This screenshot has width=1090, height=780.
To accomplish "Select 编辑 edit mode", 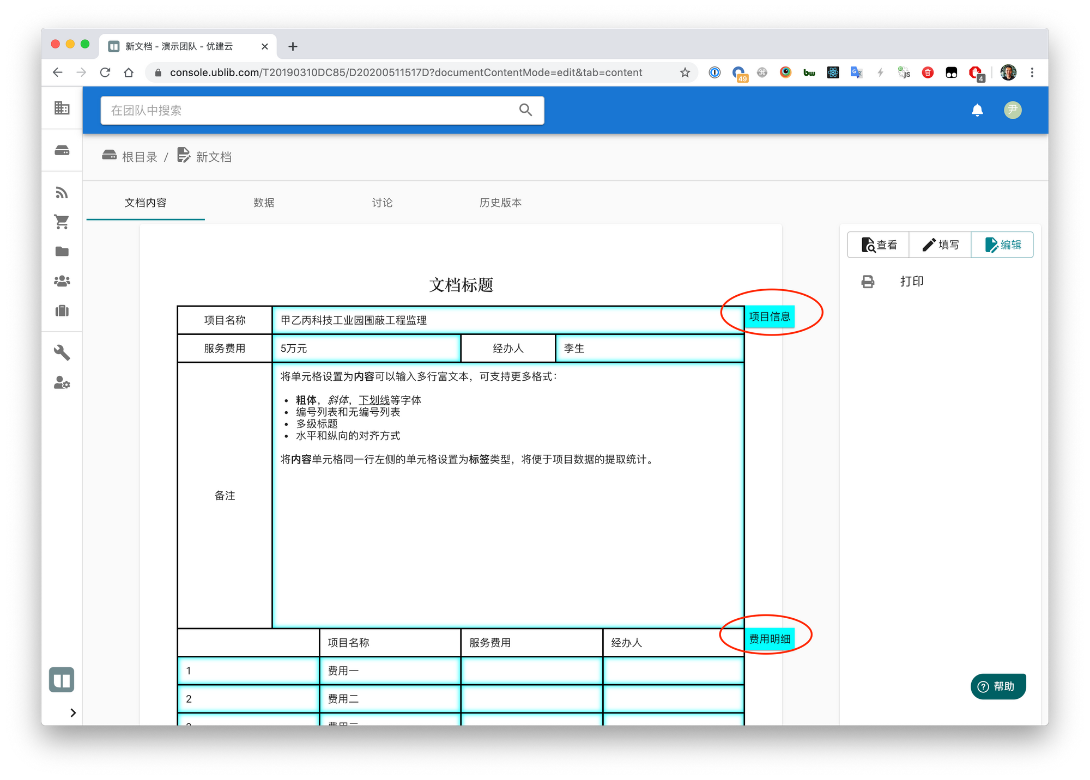I will [x=1003, y=245].
